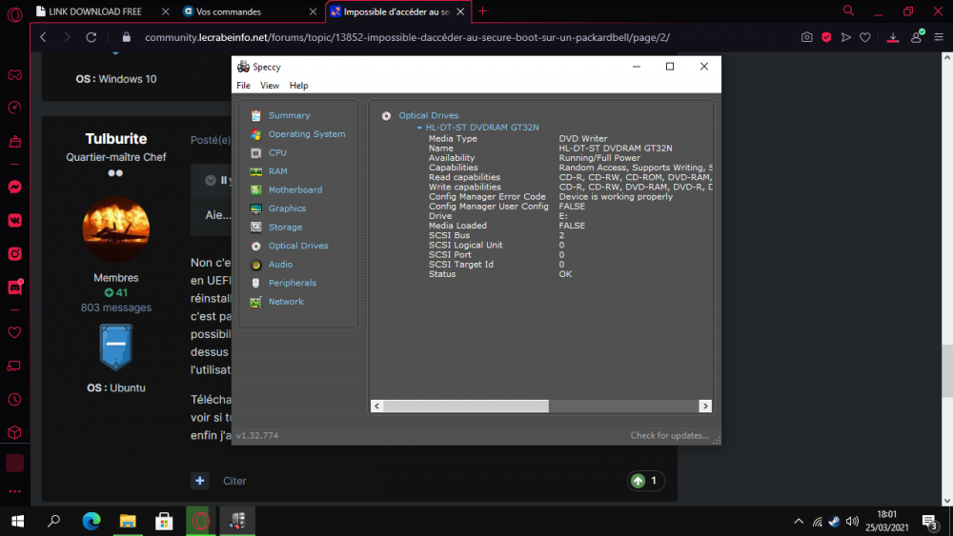Click the plus multi-quote button

[200, 481]
